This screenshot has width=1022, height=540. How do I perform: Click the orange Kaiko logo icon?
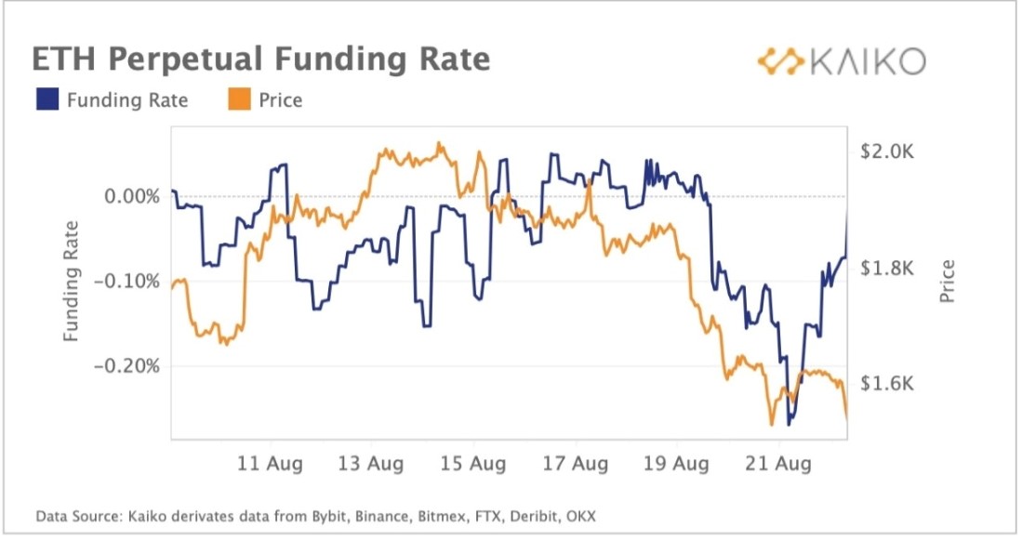point(779,61)
